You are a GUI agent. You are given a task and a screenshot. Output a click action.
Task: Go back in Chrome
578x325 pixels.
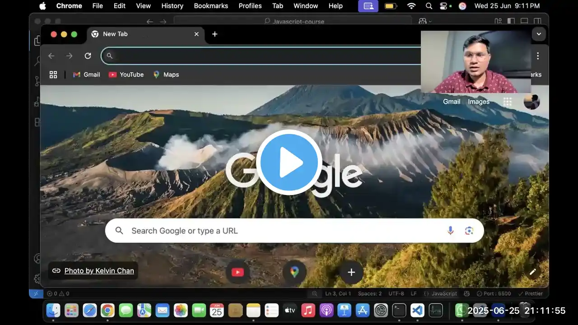click(51, 56)
